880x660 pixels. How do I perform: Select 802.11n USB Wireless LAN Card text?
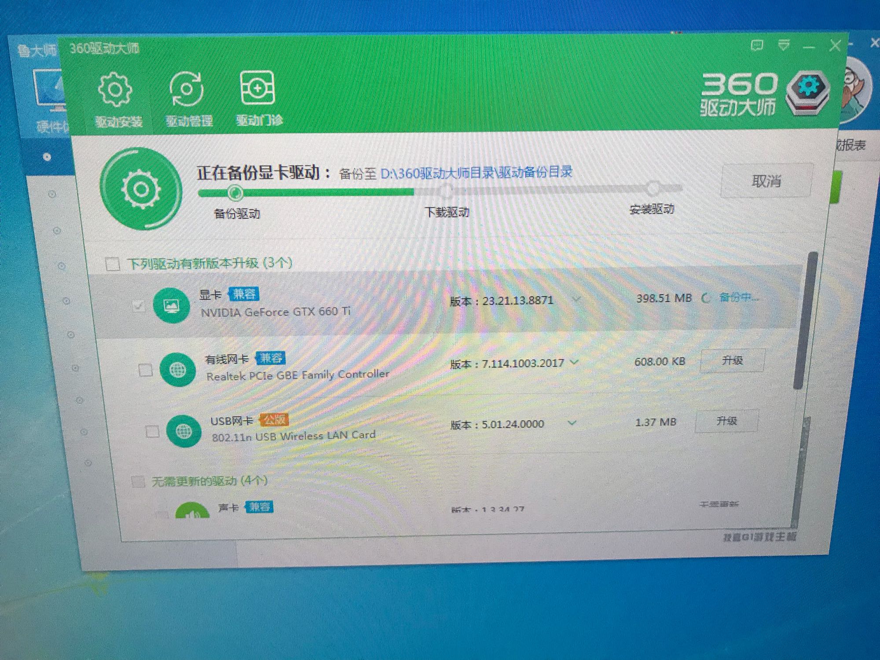click(x=293, y=436)
